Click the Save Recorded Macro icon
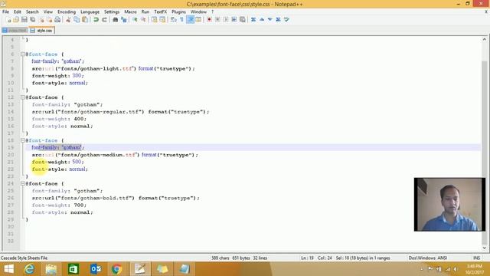Screen dimensions: 490x276 click(242, 20)
